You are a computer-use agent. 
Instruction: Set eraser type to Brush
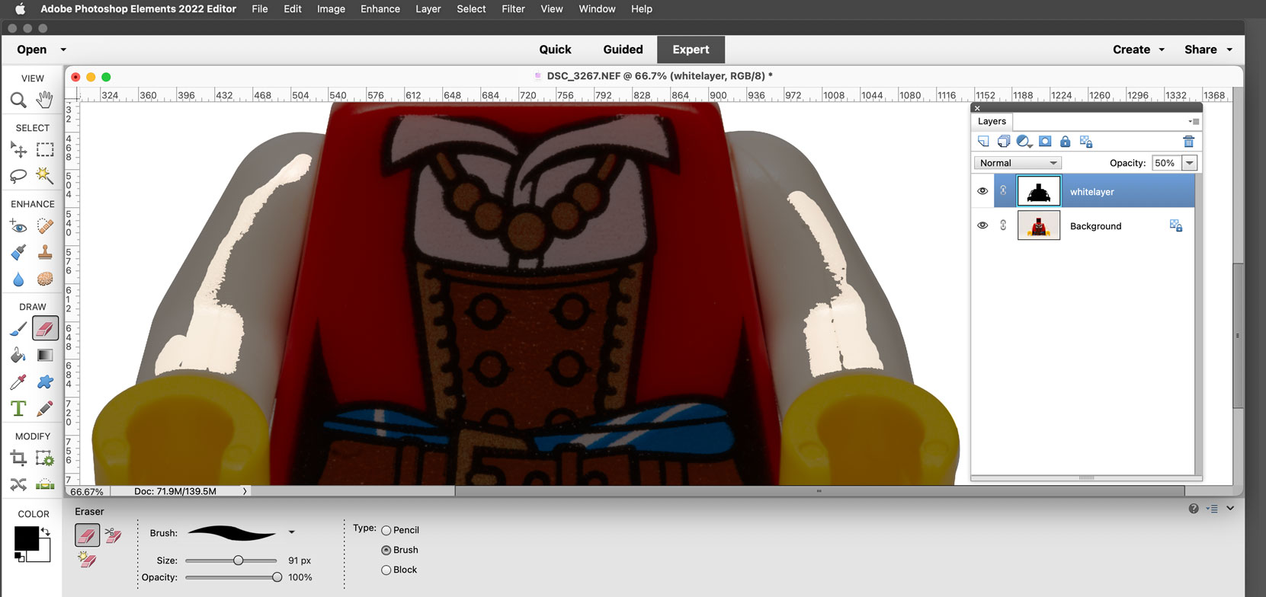[x=386, y=551]
